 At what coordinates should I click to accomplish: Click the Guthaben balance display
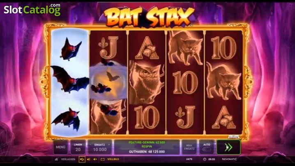147,152
